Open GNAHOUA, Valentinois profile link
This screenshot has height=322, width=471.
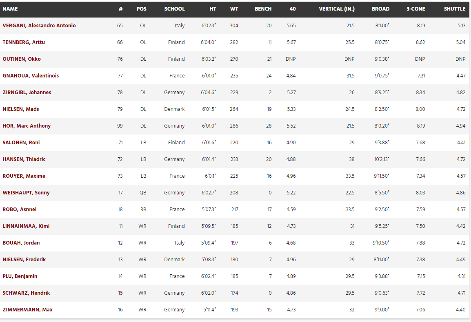[x=31, y=76]
